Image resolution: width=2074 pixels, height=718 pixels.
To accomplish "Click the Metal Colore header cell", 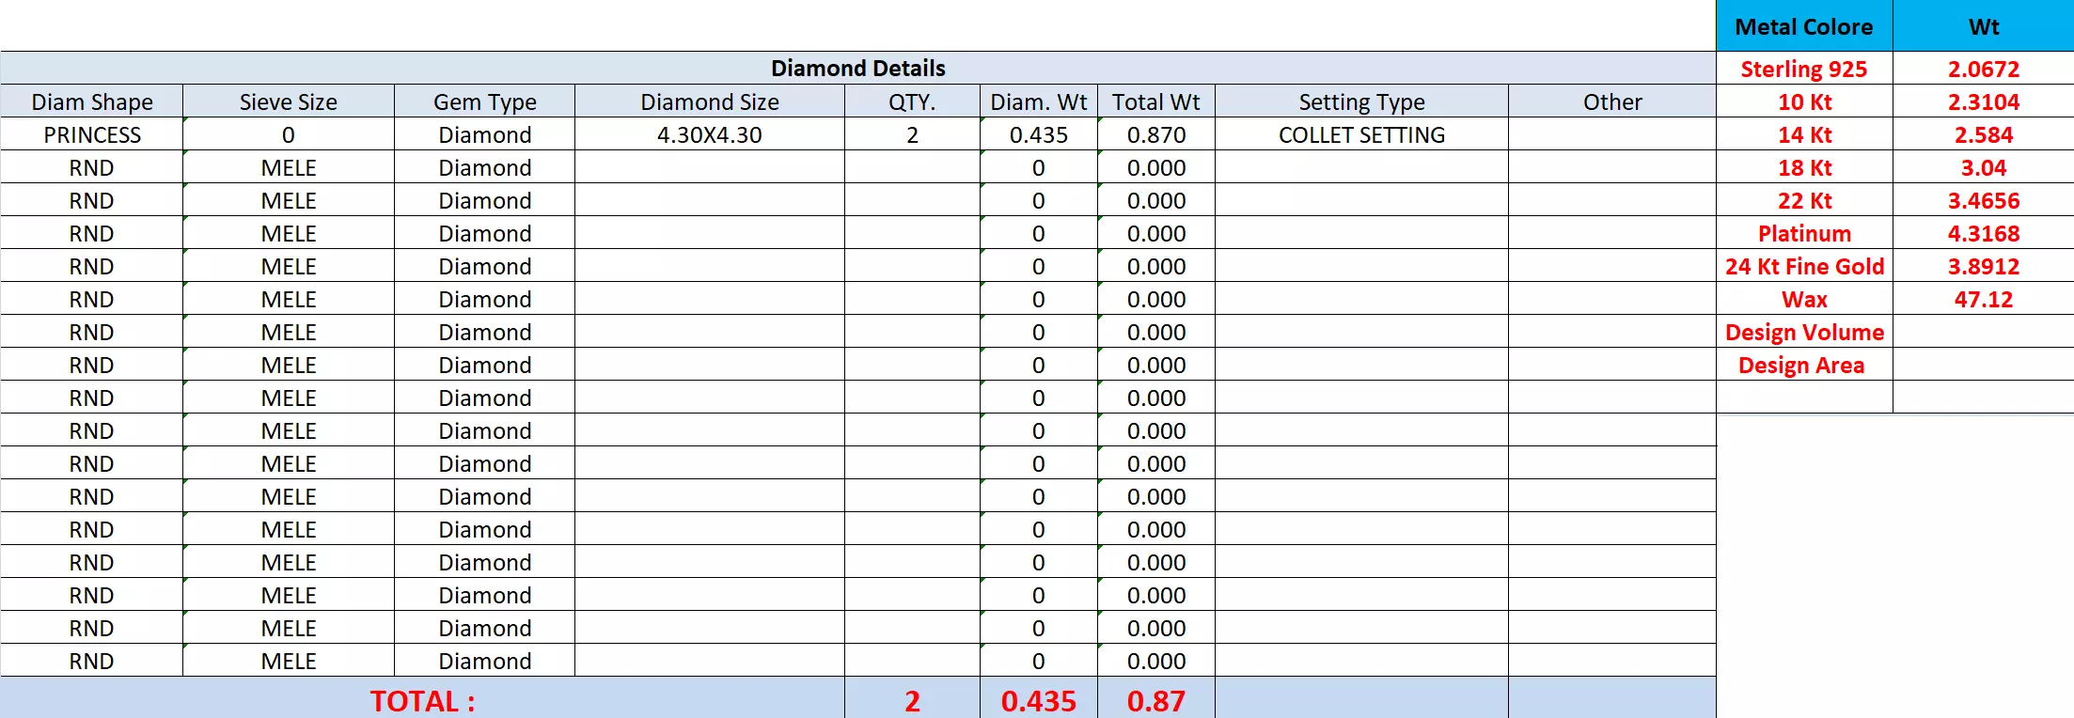I will pos(1804,26).
